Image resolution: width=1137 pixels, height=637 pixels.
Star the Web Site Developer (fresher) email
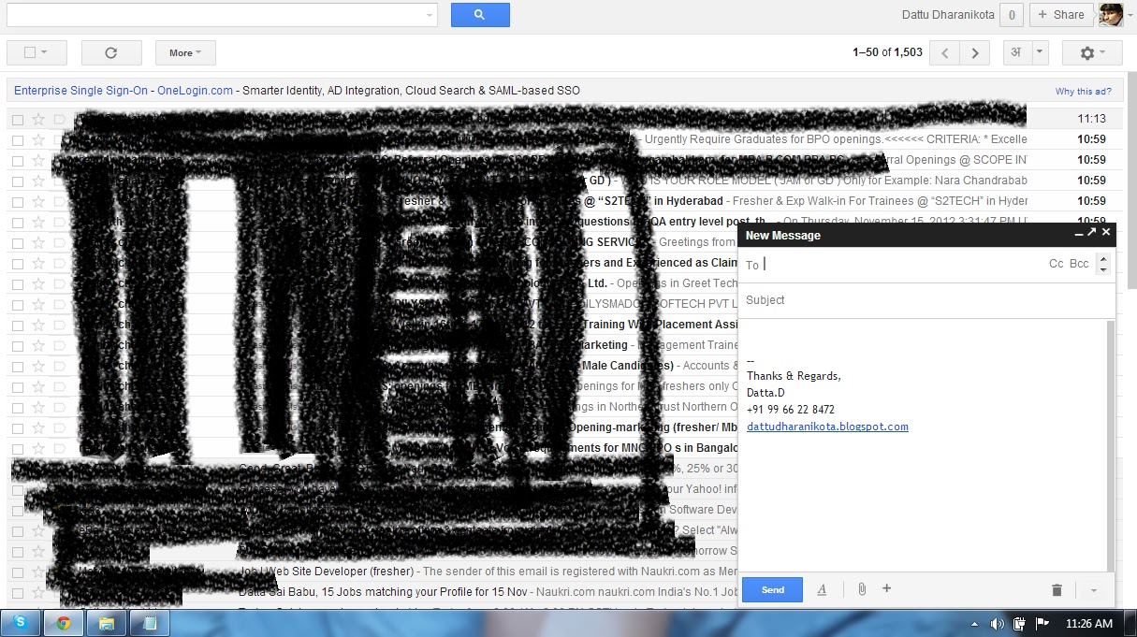pos(38,572)
